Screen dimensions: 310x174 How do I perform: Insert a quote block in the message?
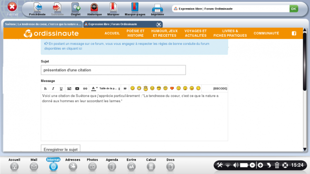point(125,88)
